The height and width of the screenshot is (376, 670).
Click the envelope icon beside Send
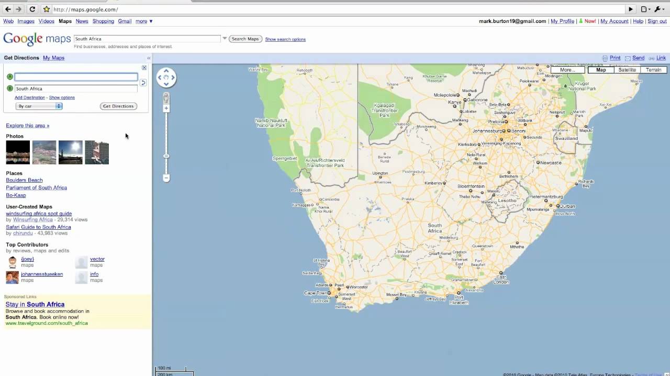tap(628, 58)
